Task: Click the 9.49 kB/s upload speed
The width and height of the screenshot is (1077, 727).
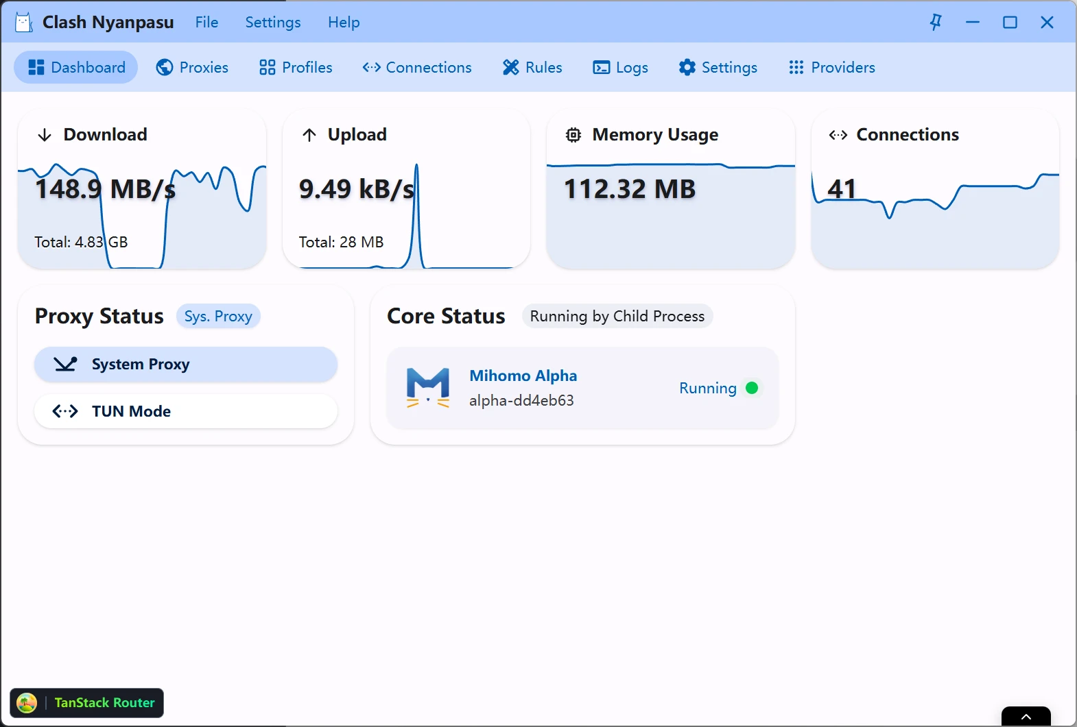Action: [x=357, y=189]
